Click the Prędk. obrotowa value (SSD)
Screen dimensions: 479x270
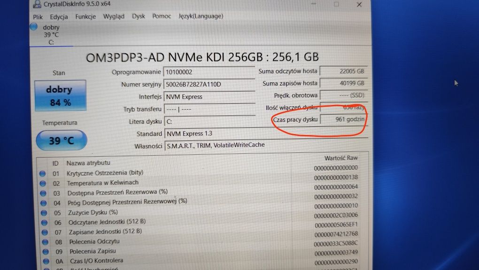[343, 95]
